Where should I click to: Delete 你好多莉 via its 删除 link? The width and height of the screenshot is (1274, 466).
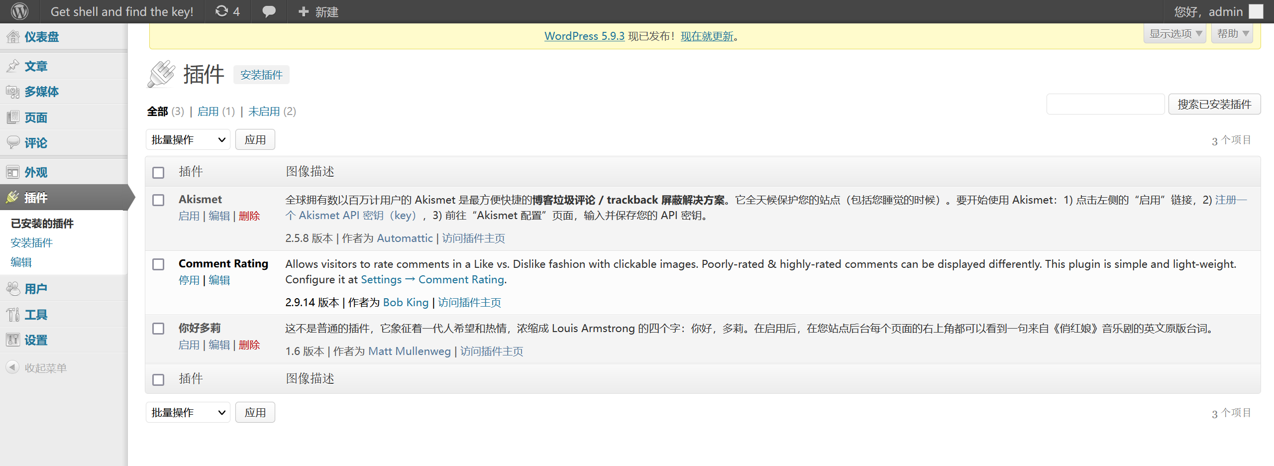pyautogui.click(x=249, y=345)
